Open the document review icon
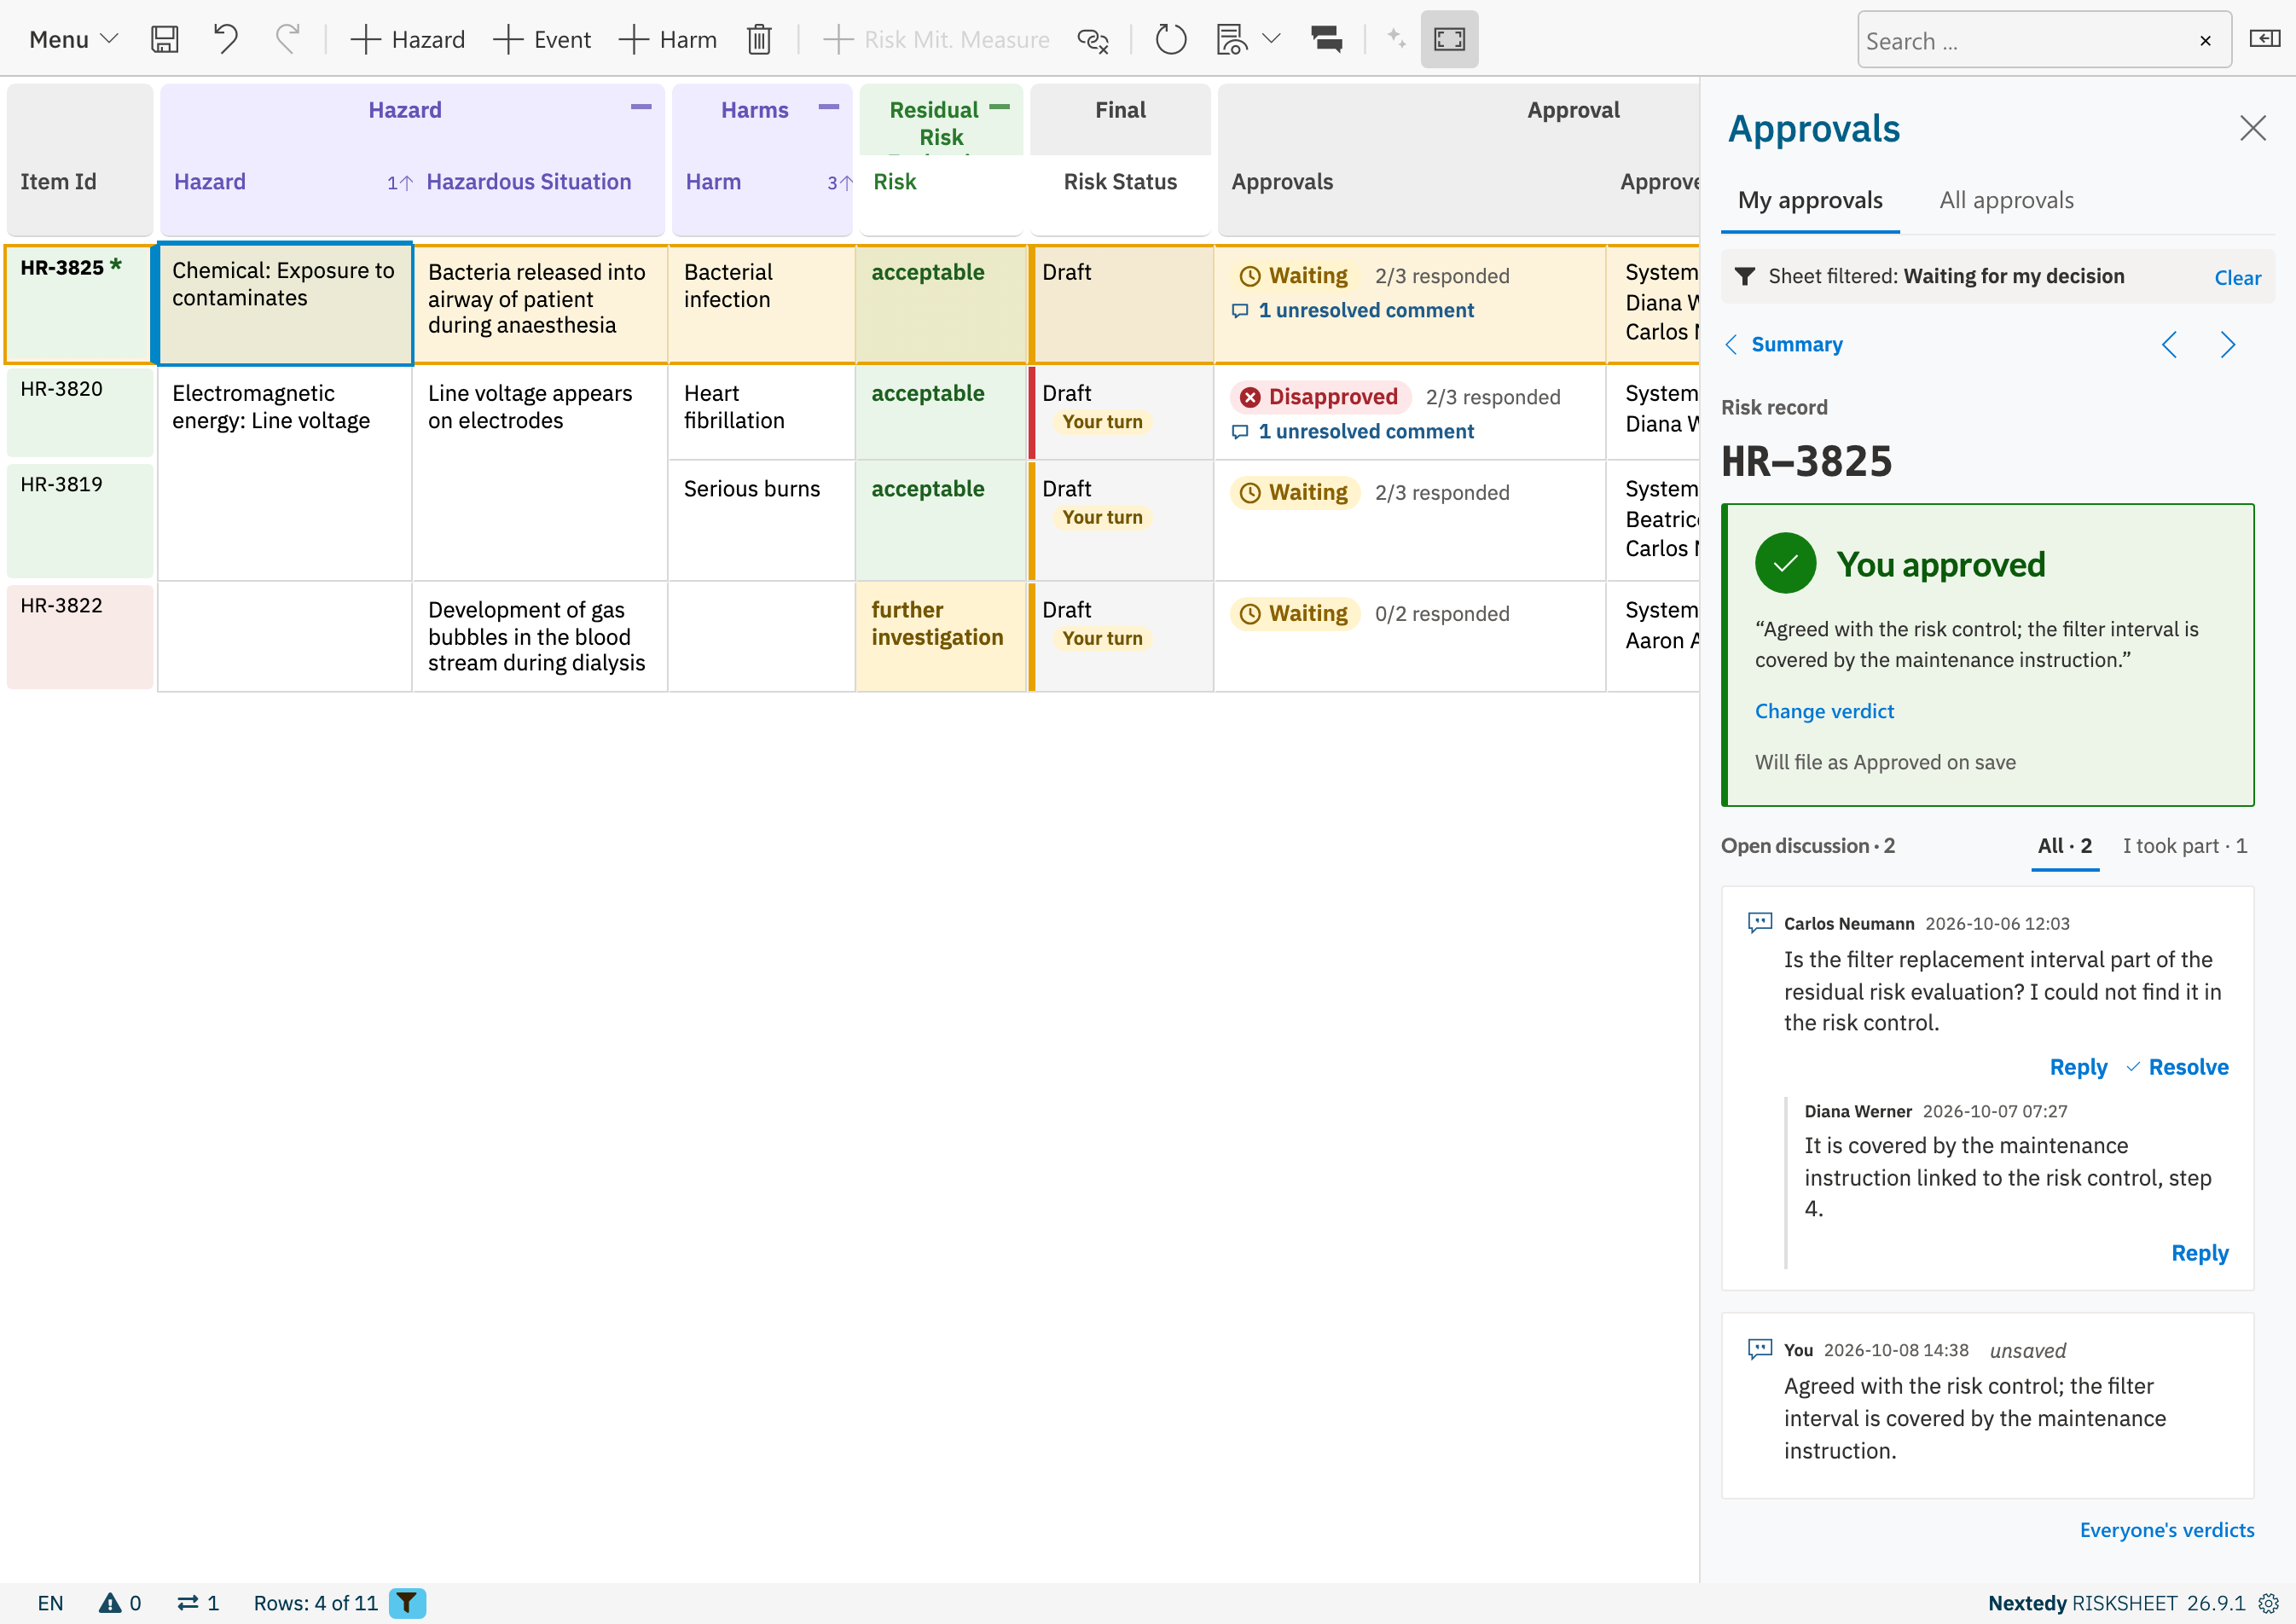The height and width of the screenshot is (1624, 2296). tap(1231, 40)
